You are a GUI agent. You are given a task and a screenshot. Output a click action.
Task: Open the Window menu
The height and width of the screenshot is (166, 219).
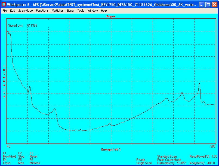coord(92,11)
